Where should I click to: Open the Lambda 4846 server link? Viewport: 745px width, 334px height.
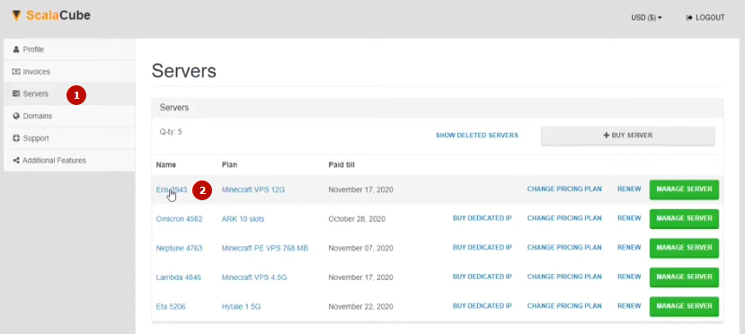(x=179, y=277)
